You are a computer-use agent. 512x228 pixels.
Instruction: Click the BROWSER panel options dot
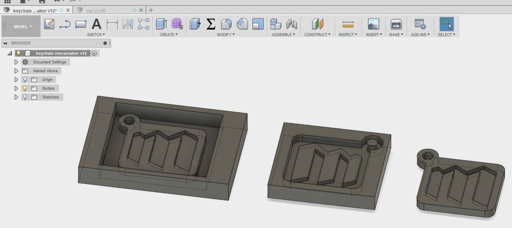[x=105, y=43]
